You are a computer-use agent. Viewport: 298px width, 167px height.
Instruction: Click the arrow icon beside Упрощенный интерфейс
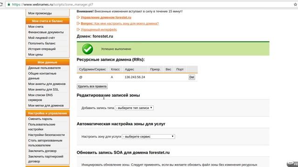78,30
